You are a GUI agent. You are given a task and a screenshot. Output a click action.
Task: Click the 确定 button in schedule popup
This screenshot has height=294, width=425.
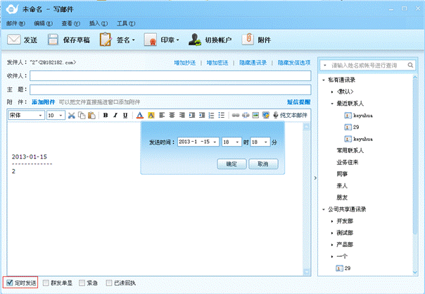pyautogui.click(x=231, y=164)
